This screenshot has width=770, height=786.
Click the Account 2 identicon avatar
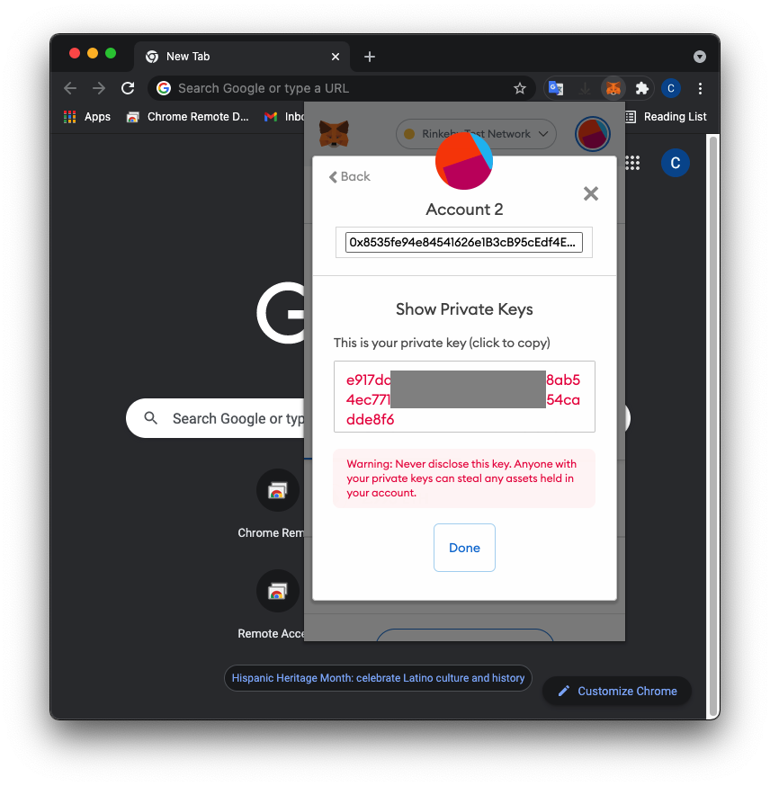(x=464, y=161)
